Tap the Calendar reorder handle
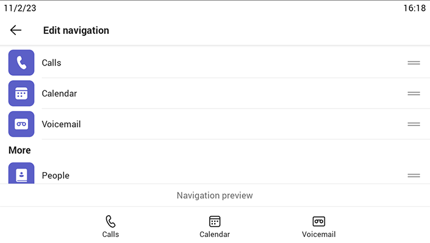Viewport: 430px width, 243px height. [414, 93]
